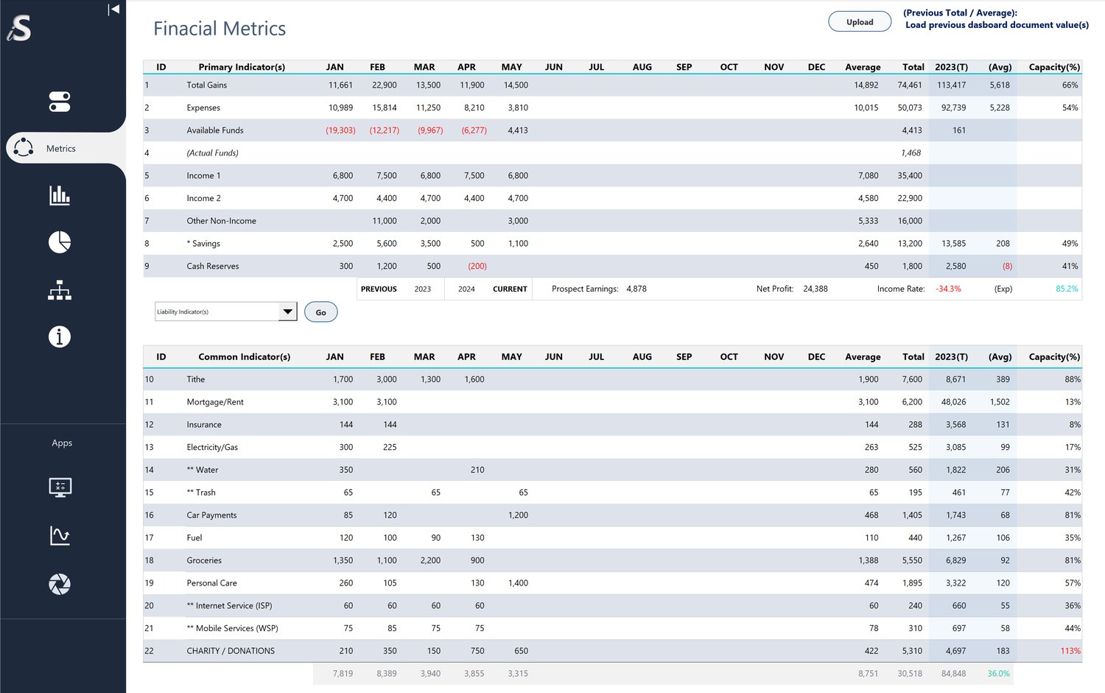Click the info circle sidebar icon
The image size is (1105, 693).
pos(60,337)
